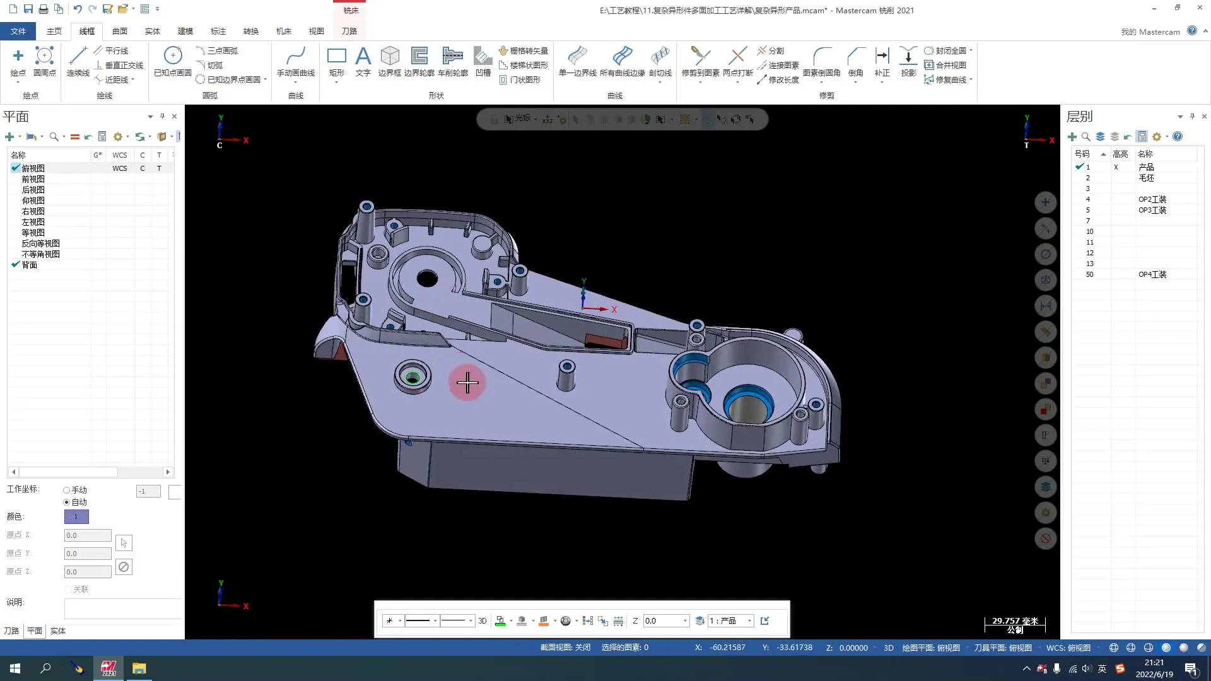Check the 关联 checkbox in the Planes panel
This screenshot has height=681, width=1211.
point(68,589)
